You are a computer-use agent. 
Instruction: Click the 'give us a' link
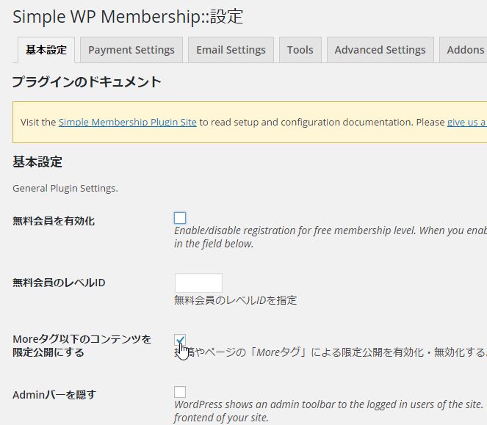pyautogui.click(x=467, y=123)
